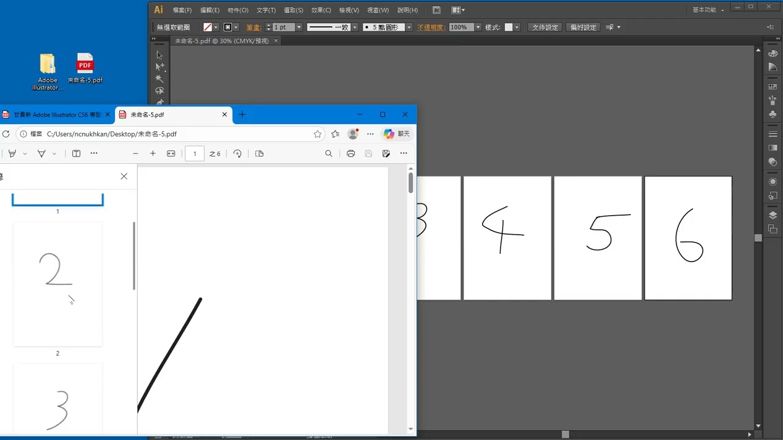Screen dimensions: 783x440
Task: Open the Color panel in Illustrator dock
Action: (x=773, y=54)
